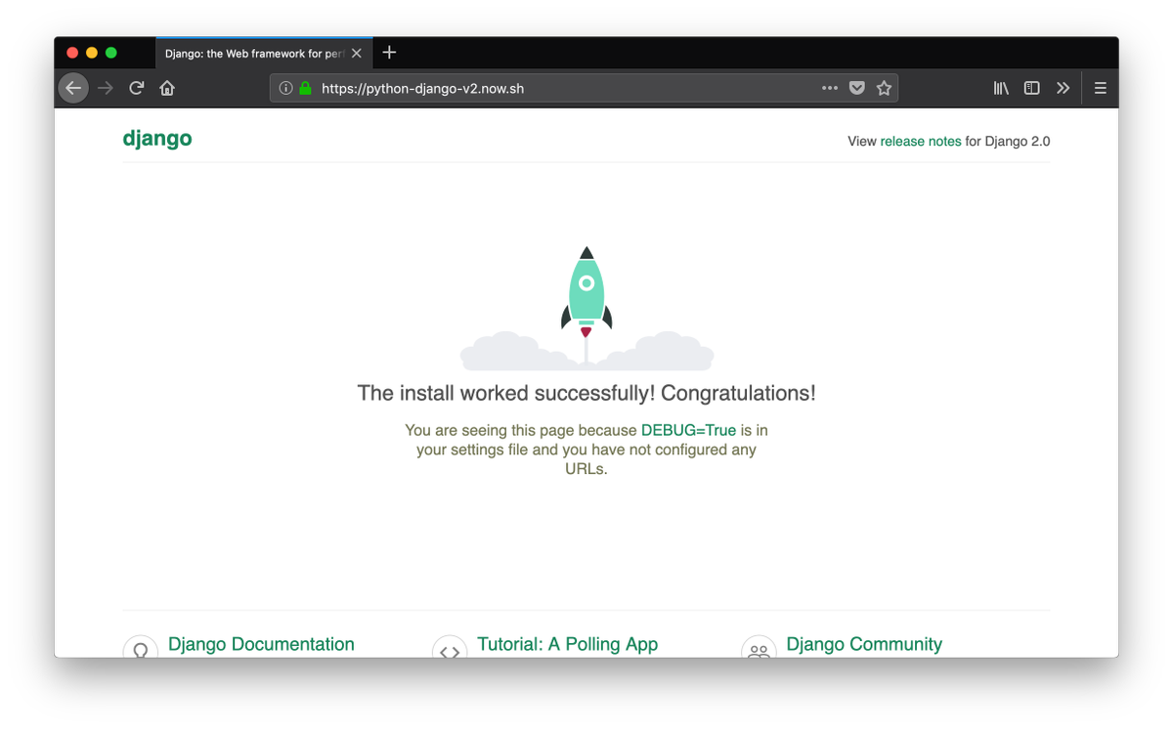Click the code brackets icon beside Tutorial
The width and height of the screenshot is (1173, 729).
(449, 647)
